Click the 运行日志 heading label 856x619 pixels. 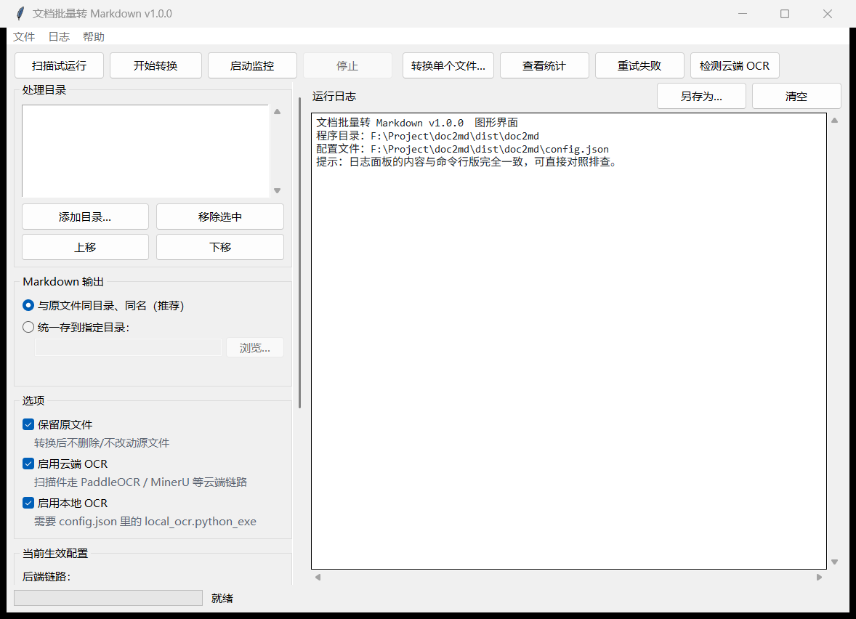click(x=334, y=96)
